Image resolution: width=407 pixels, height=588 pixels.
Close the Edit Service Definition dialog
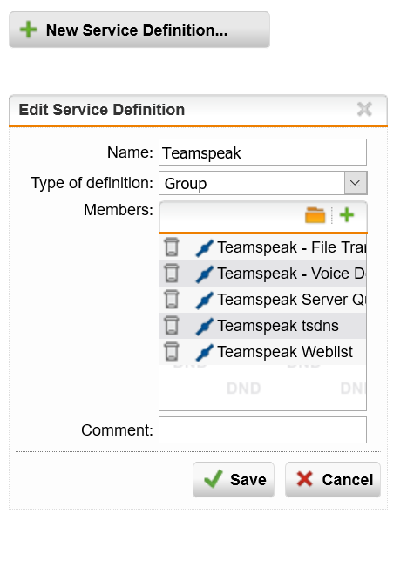[x=364, y=110]
